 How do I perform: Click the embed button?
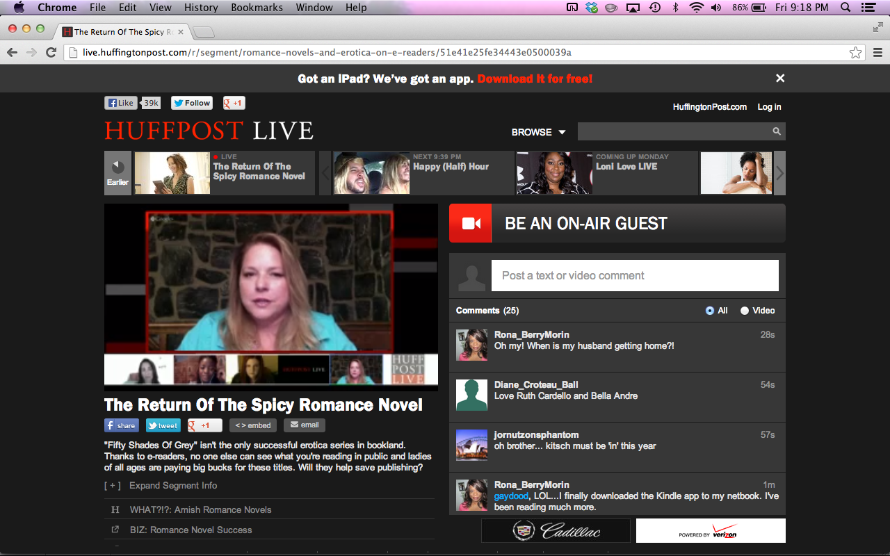252,425
